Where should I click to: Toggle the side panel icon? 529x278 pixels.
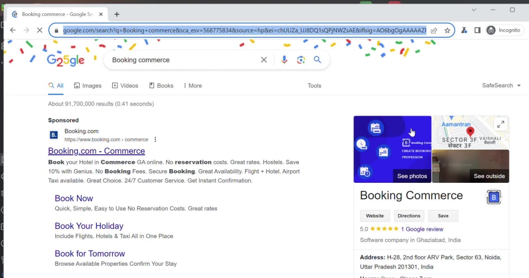click(x=477, y=30)
